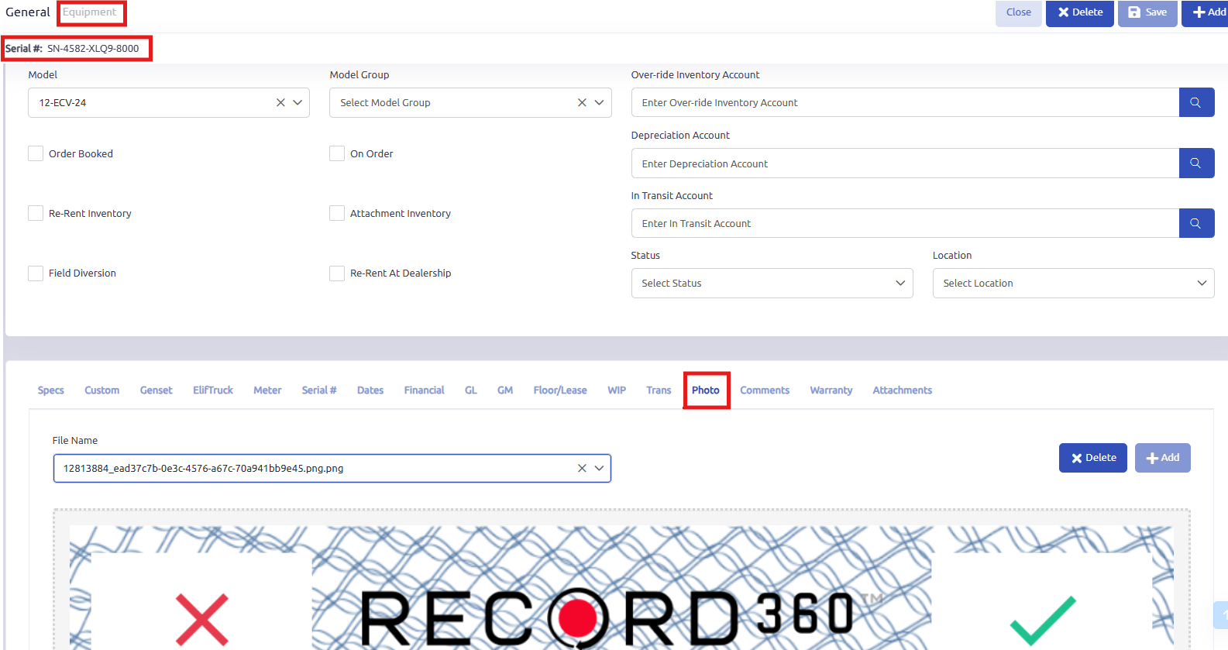Viewport: 1228px width, 650px height.
Task: Go to the Attachments tab
Action: 903,390
